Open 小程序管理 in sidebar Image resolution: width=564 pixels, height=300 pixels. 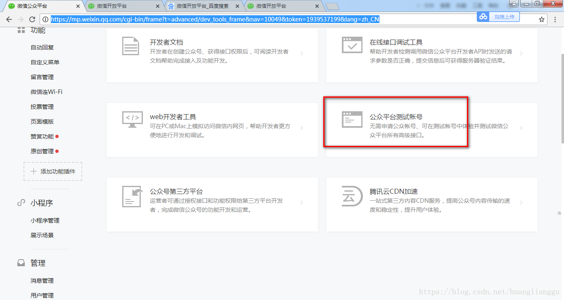(45, 220)
